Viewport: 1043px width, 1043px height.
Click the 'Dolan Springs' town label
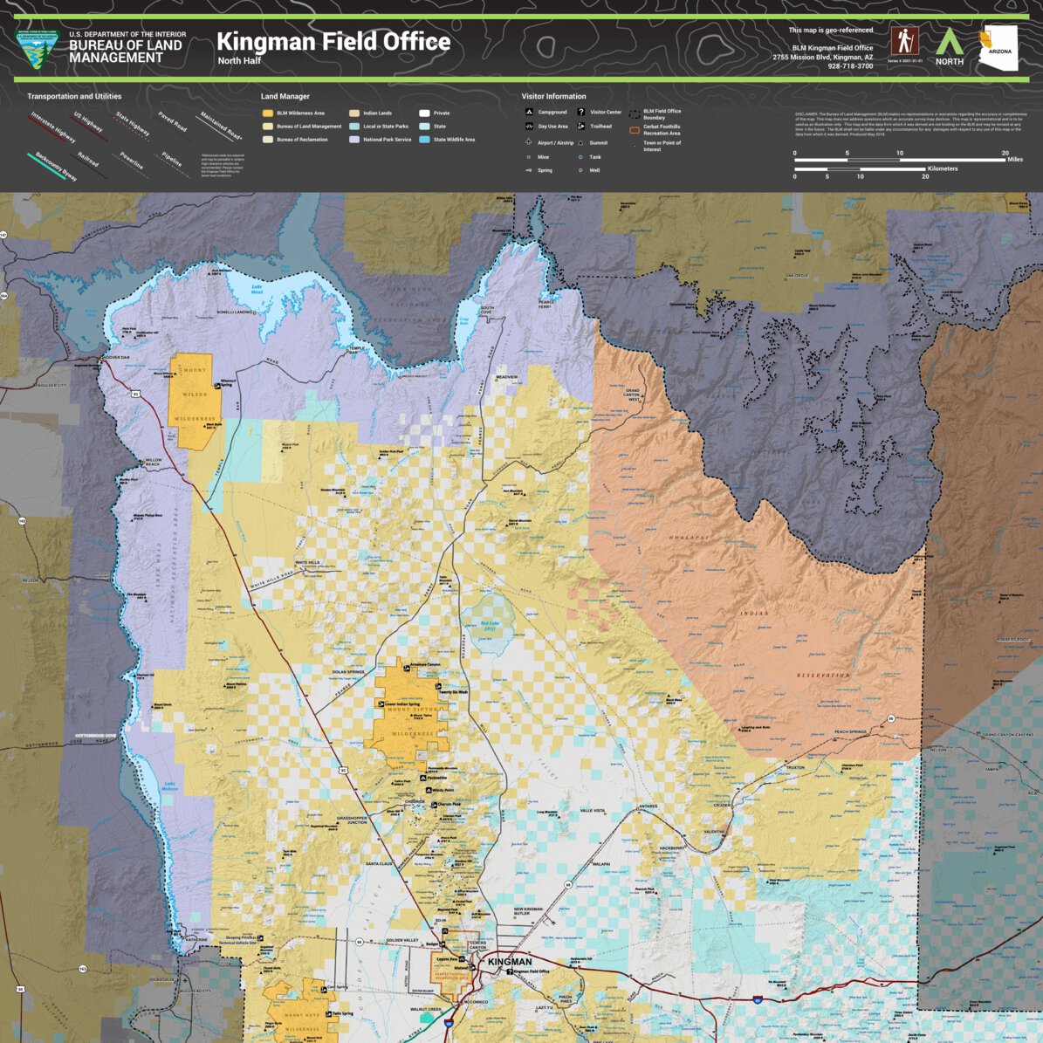tap(348, 673)
